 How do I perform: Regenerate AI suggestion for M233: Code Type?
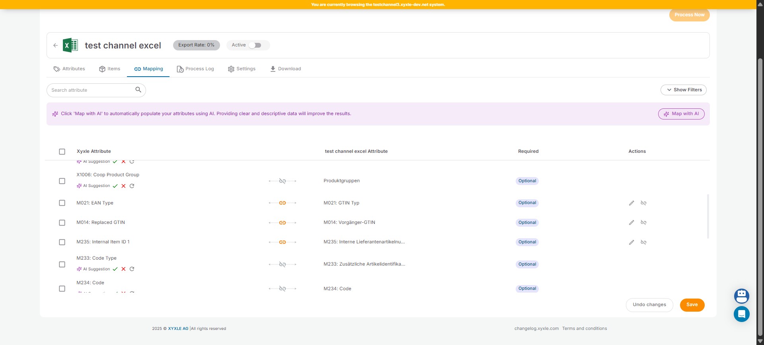(x=132, y=269)
